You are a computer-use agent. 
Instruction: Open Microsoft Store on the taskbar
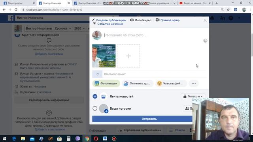point(59,138)
